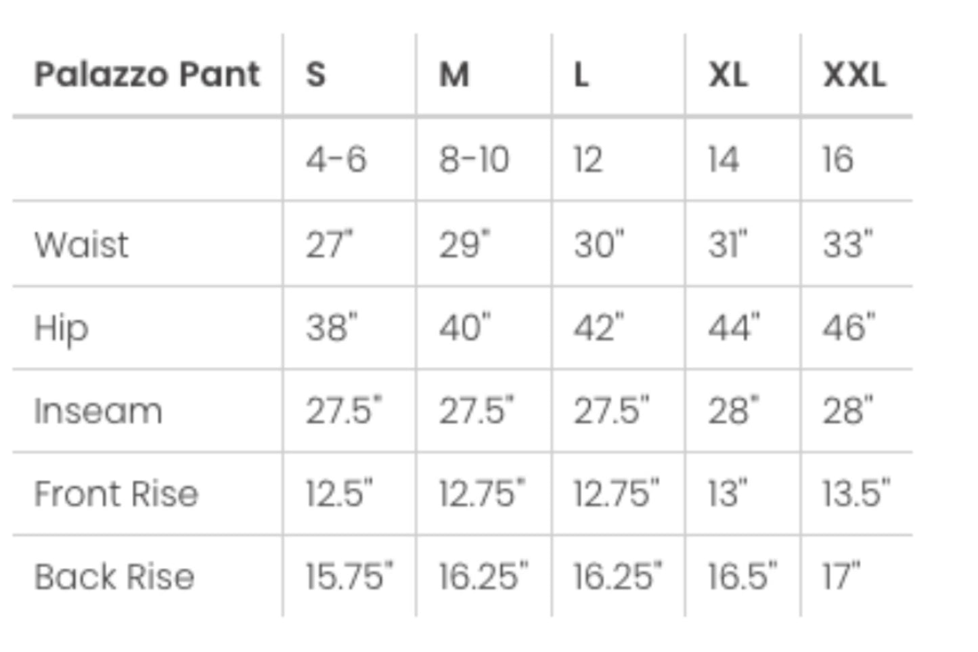Click the 8-10 numeric size cell
Viewport: 978px width, 652px height.
coord(474,160)
